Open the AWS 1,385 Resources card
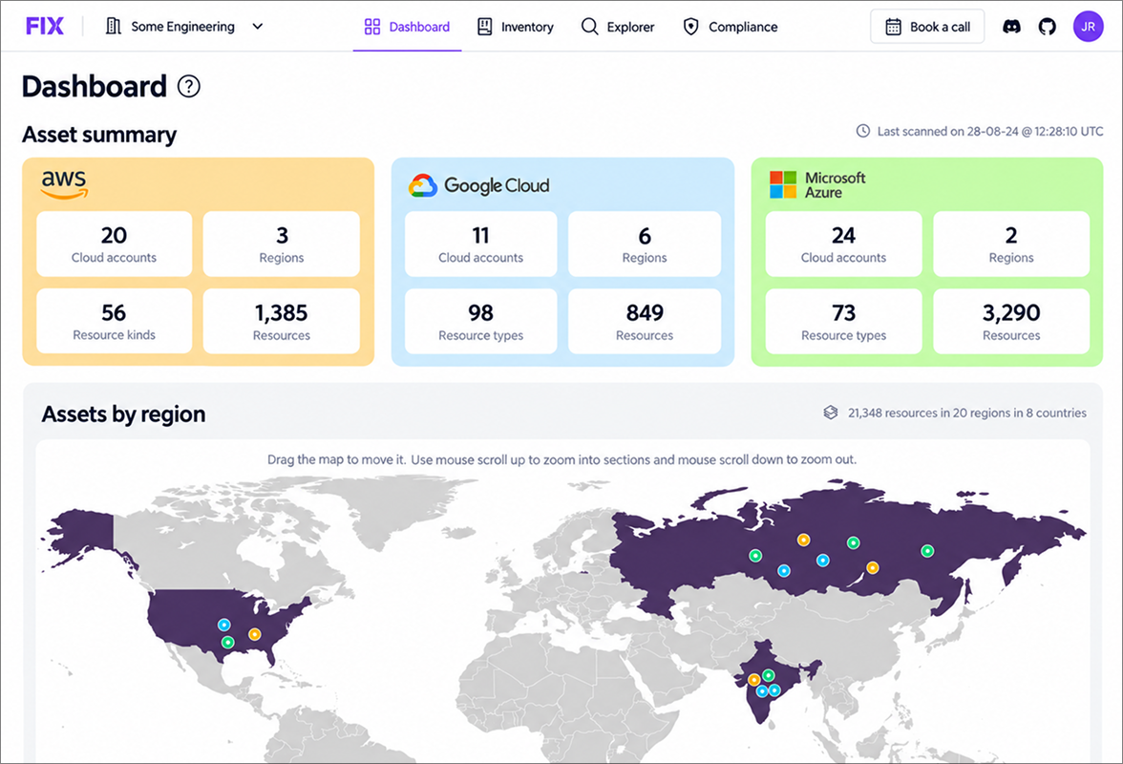 tap(282, 321)
